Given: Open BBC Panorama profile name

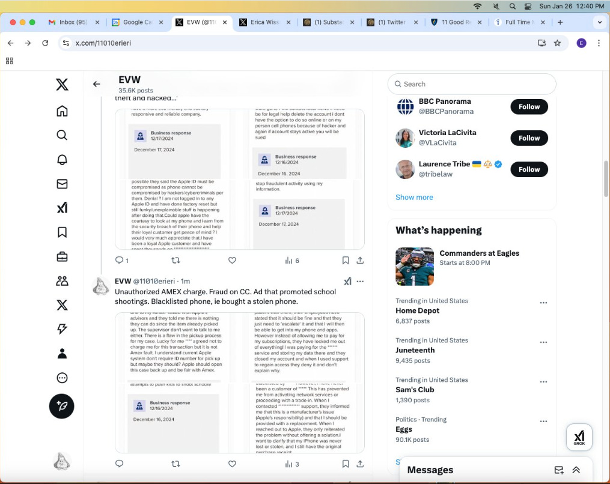Looking at the screenshot, I should (445, 101).
